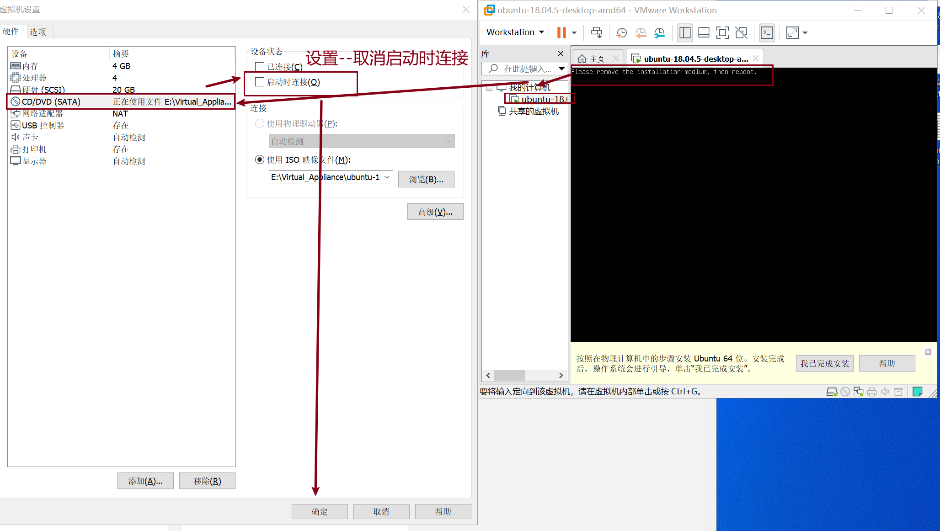Select 使用物理驱动器 radio button
Image resolution: width=940 pixels, height=531 pixels.
coord(260,123)
